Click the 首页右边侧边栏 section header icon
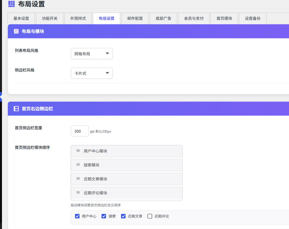The image size is (289, 229). point(16,109)
